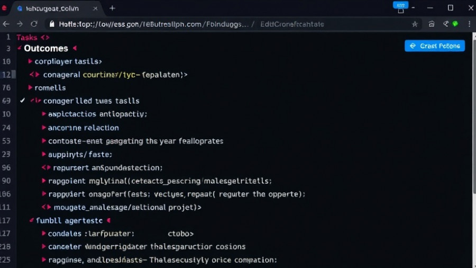Bookmark page with star icon
This screenshot has width=476, height=268.
tap(415, 24)
